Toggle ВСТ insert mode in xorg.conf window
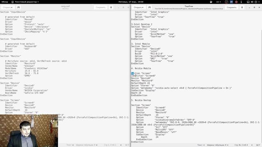262x147 pixels. pos(127,145)
